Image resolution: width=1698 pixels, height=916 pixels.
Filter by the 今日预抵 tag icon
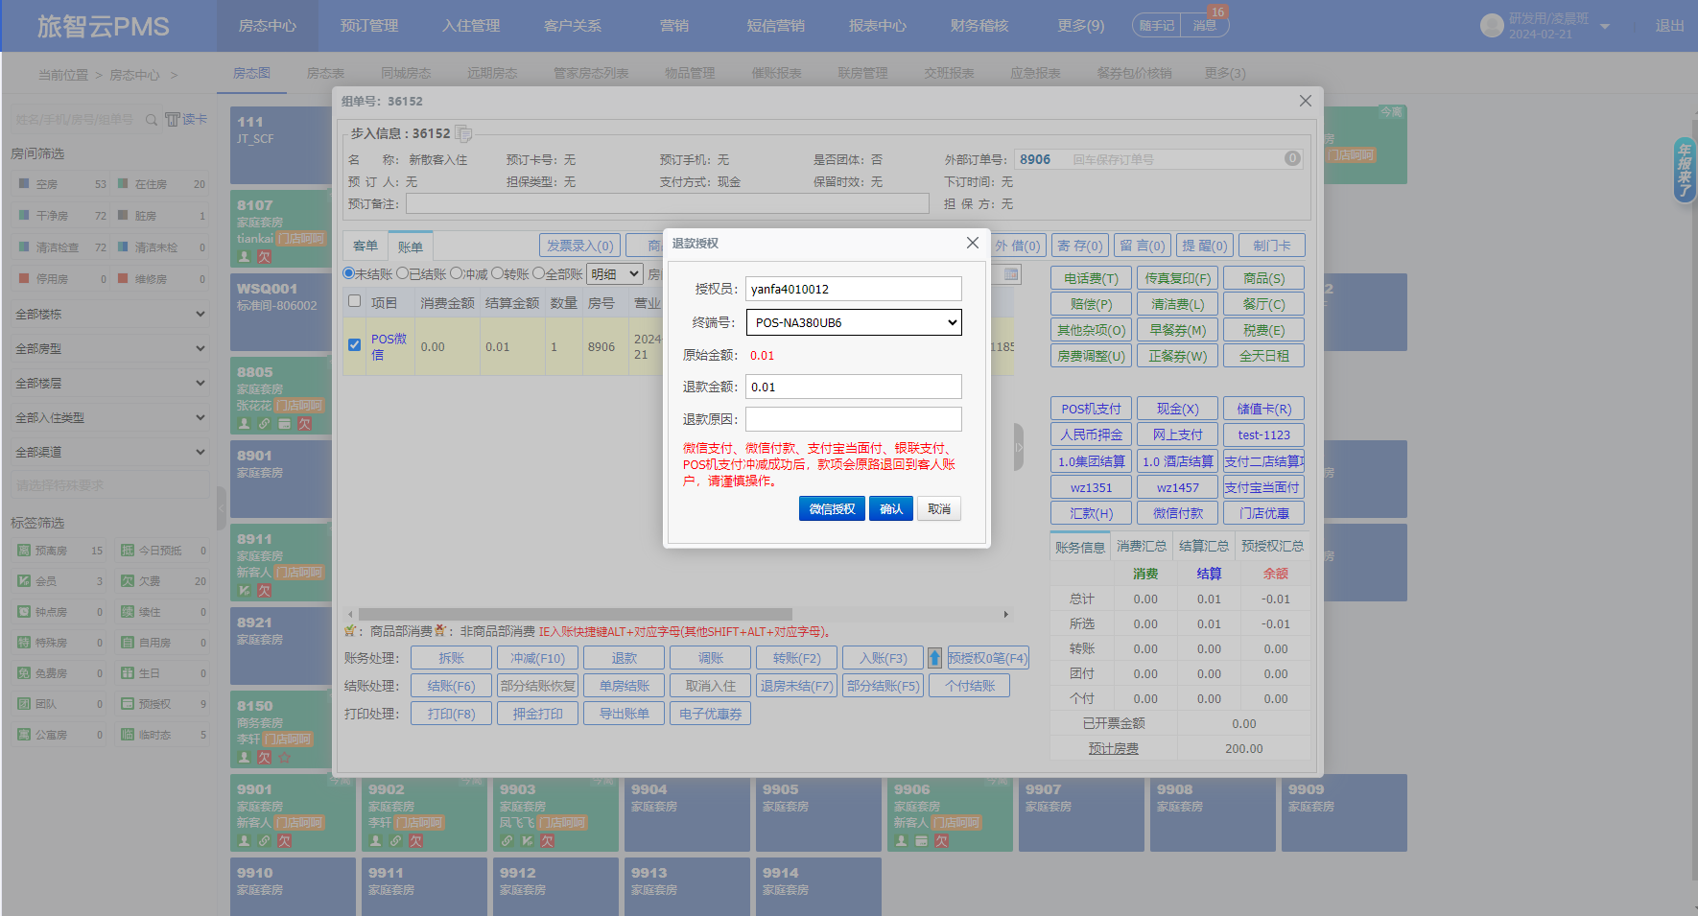coord(128,551)
